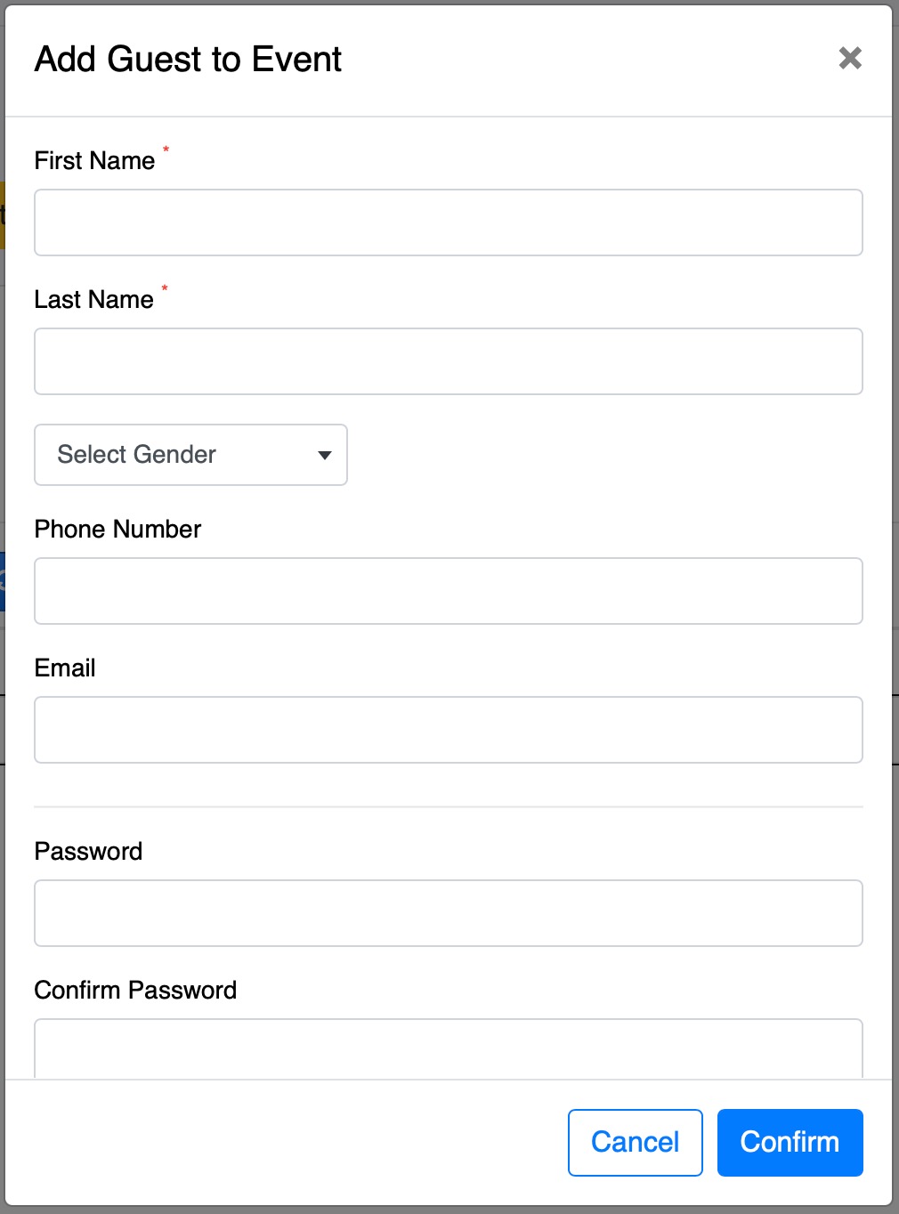This screenshot has width=899, height=1214.
Task: Click the Confirm Password label
Action: [135, 990]
